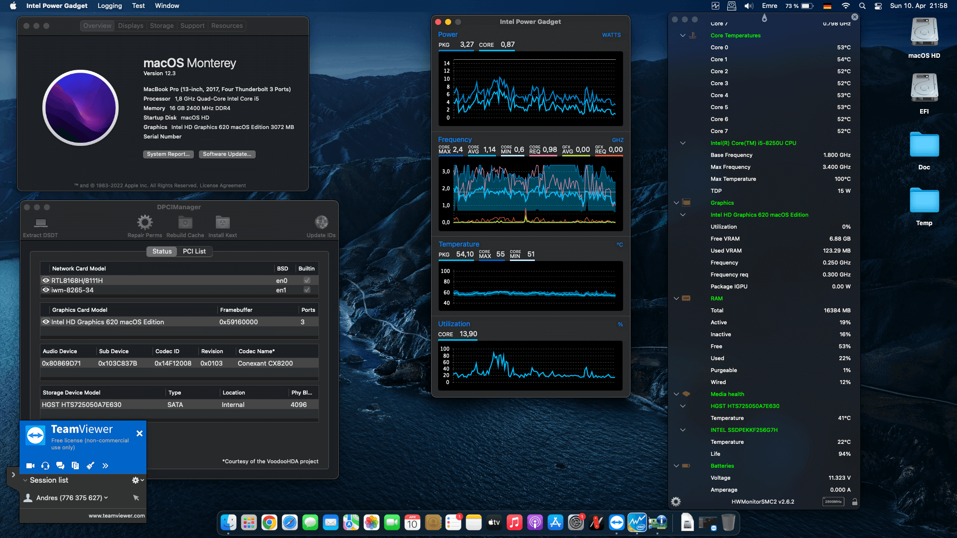
Task: Open System Preferences from the dock
Action: click(x=576, y=523)
